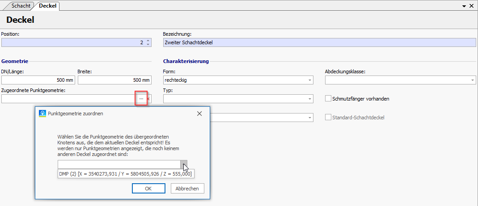
Task: Select the DMP (2) point geometry entry
Action: 126,174
